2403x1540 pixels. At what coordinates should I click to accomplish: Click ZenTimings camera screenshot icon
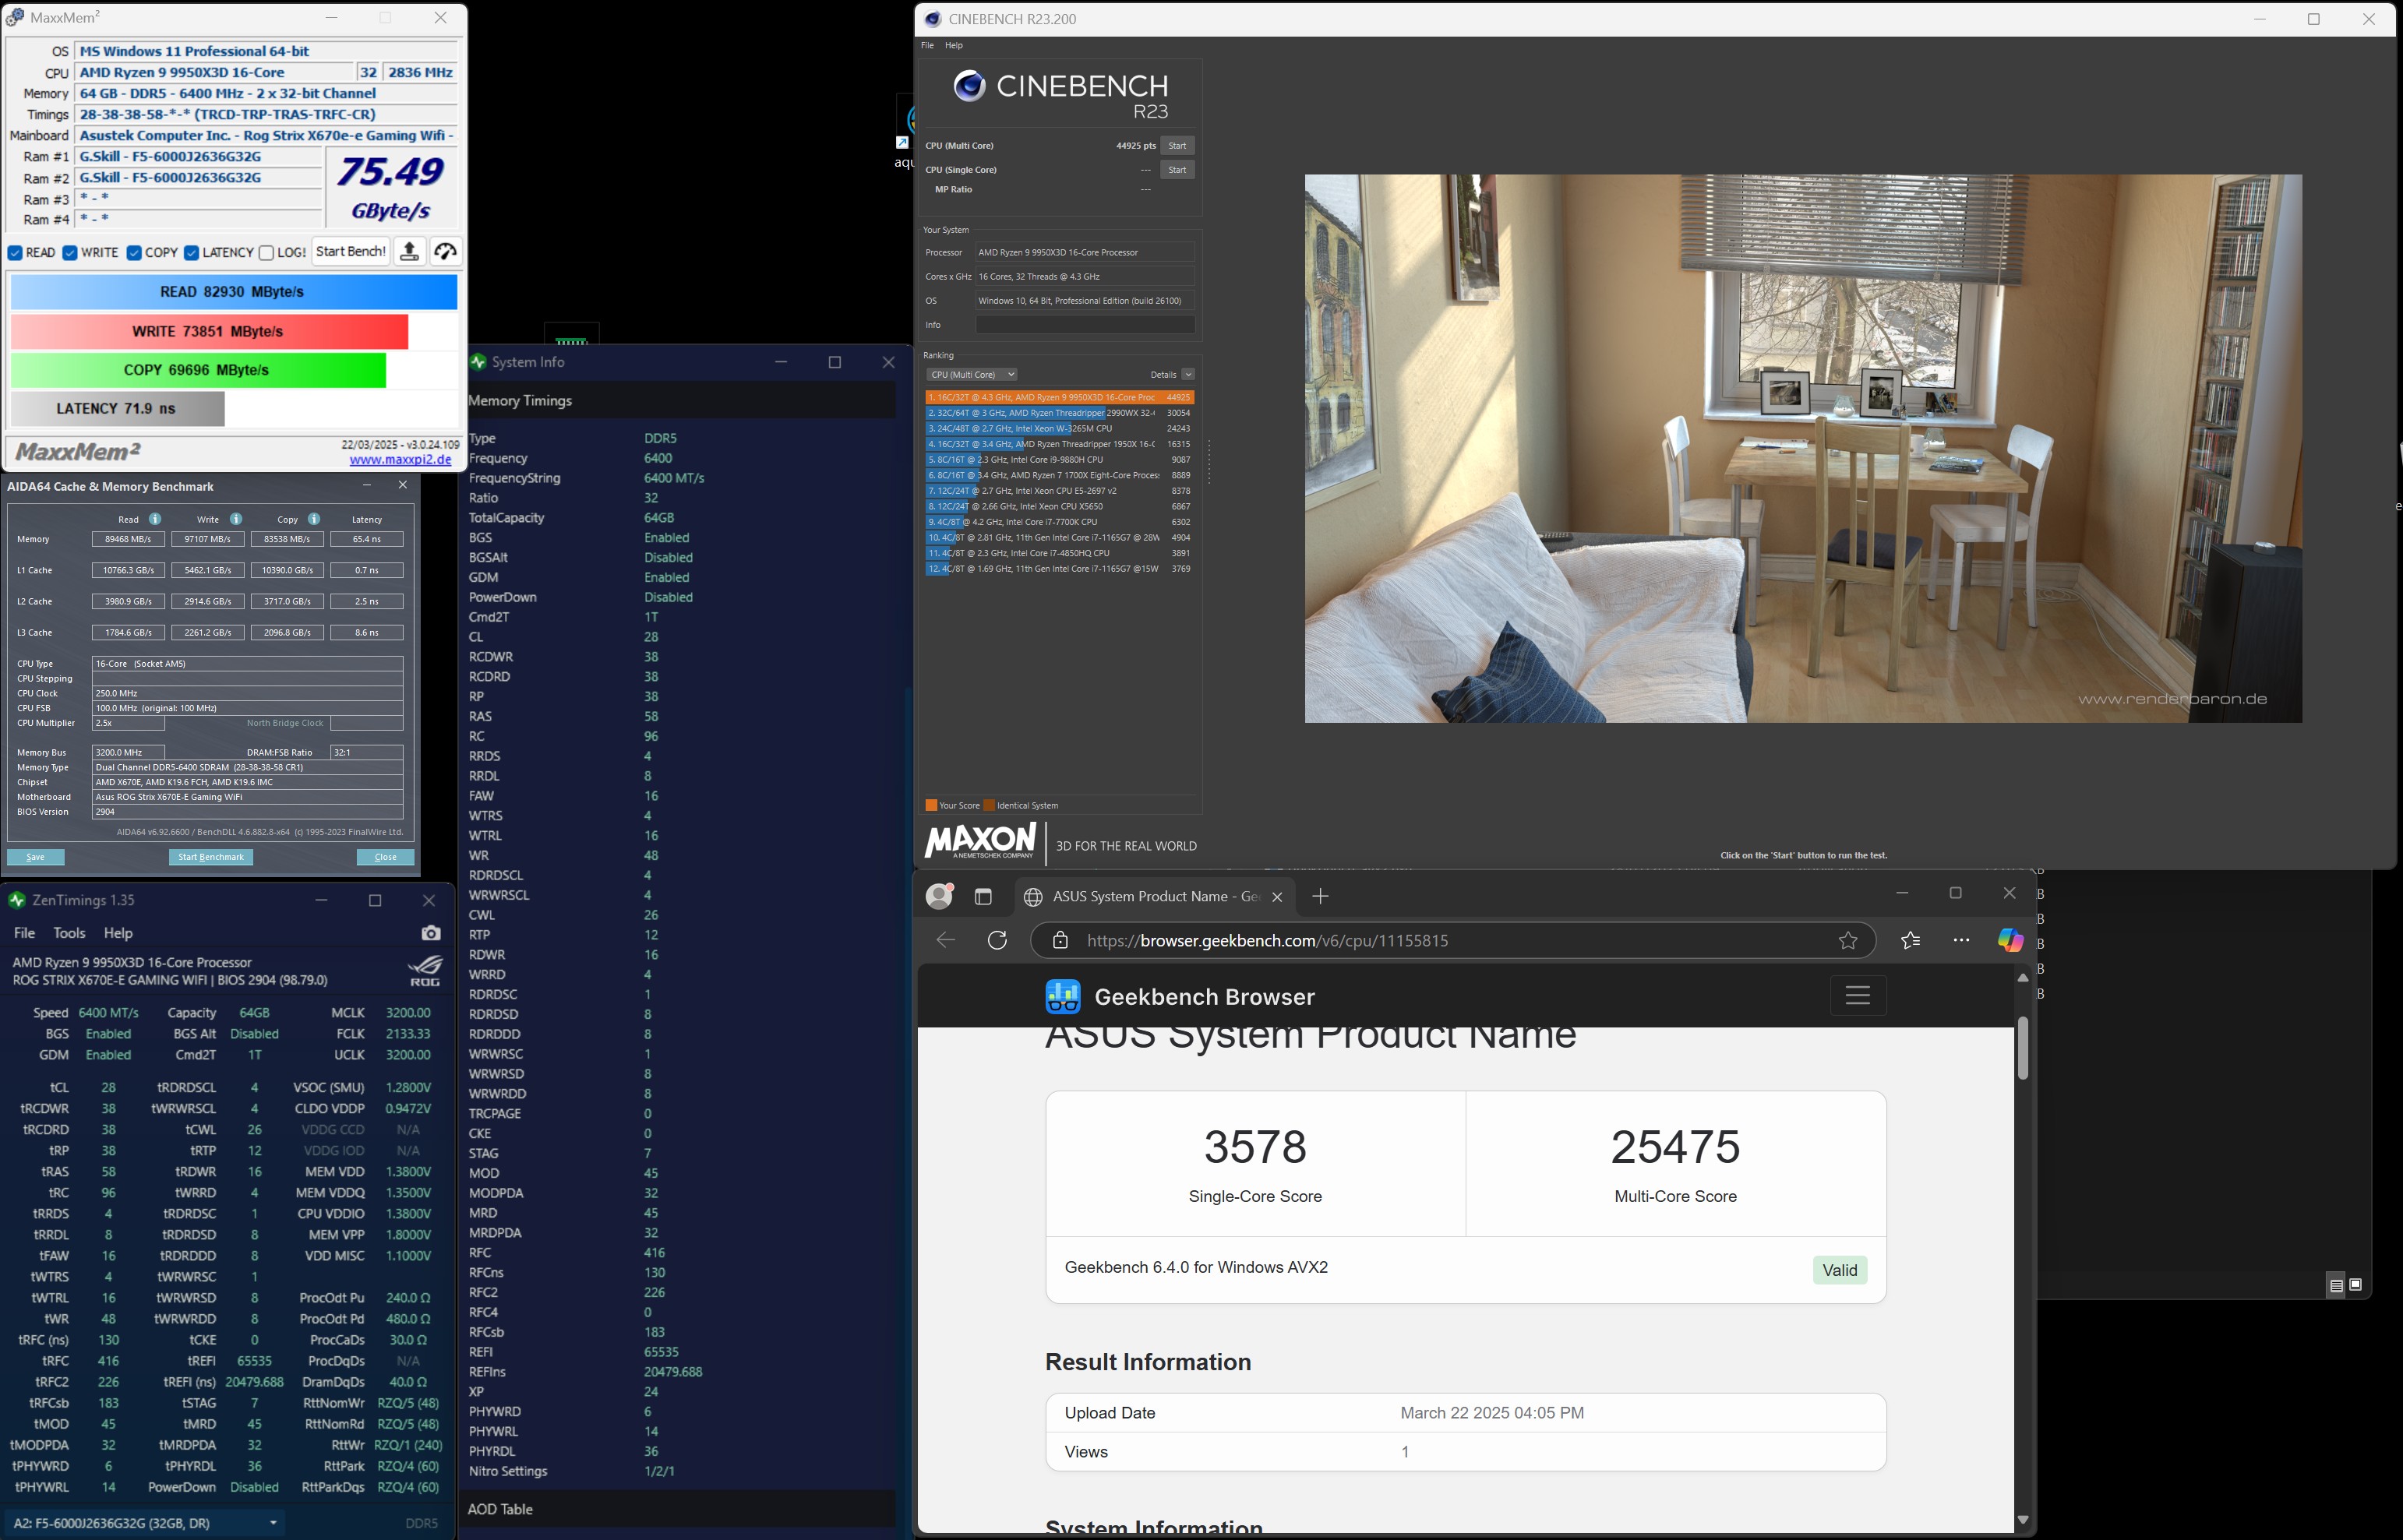pos(431,933)
